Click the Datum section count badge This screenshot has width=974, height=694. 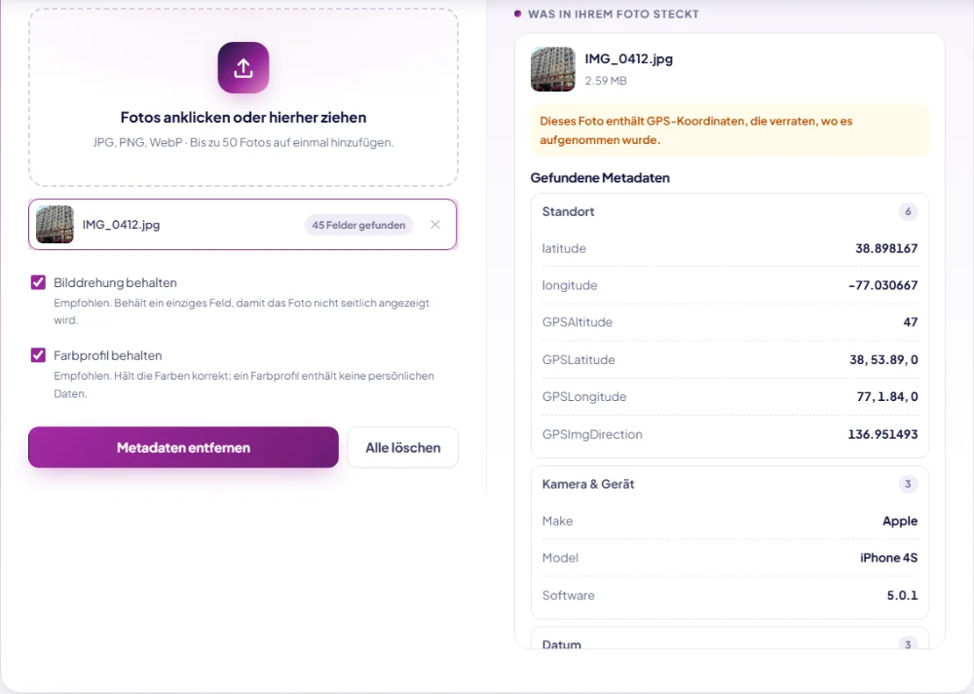pos(908,643)
